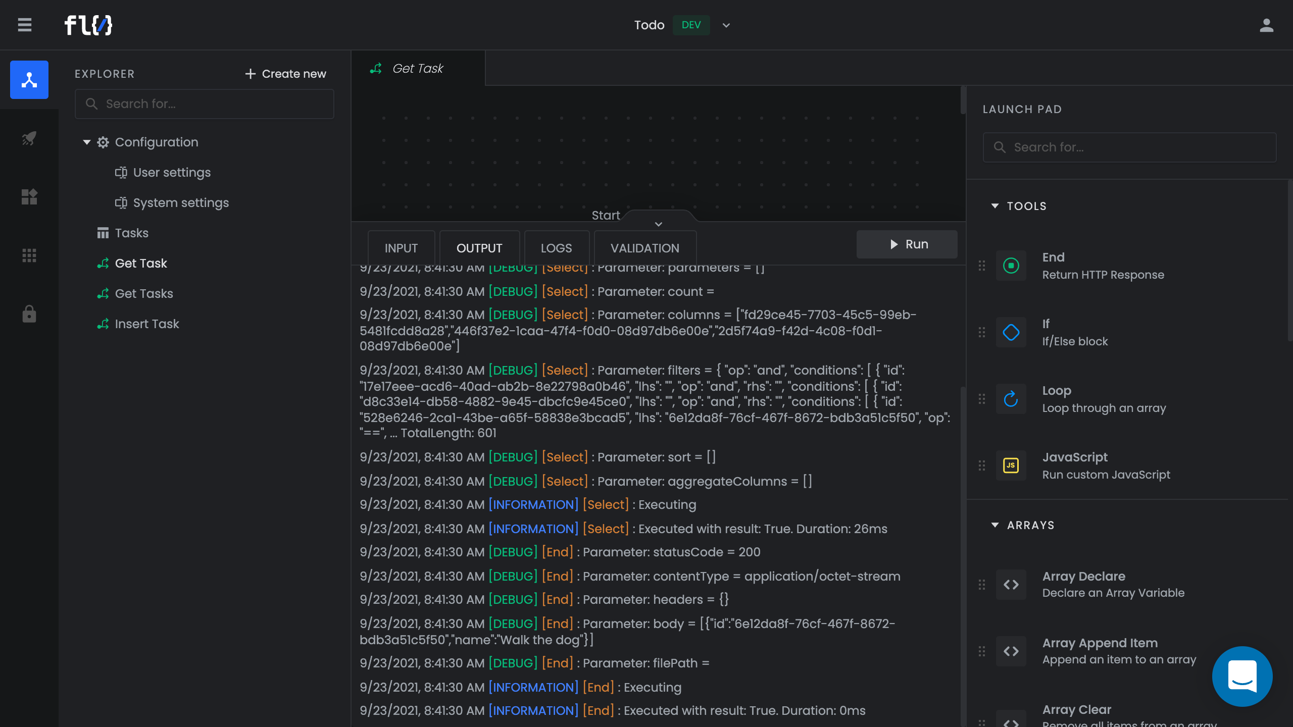1293x727 pixels.
Task: Open the hamburger menu
Action: point(25,25)
